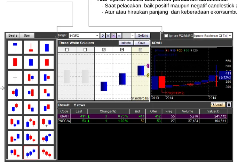Select the W weekly period button
The width and height of the screenshot is (237, 162).
pos(108,36)
